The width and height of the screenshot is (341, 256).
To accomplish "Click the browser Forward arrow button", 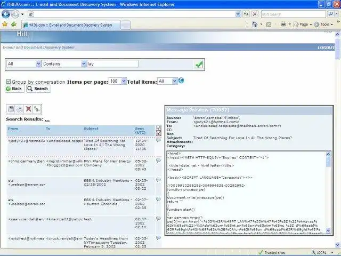I will (x=15, y=14).
